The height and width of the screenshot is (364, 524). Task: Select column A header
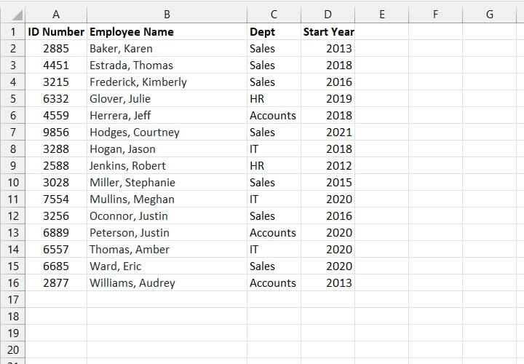pyautogui.click(x=56, y=14)
